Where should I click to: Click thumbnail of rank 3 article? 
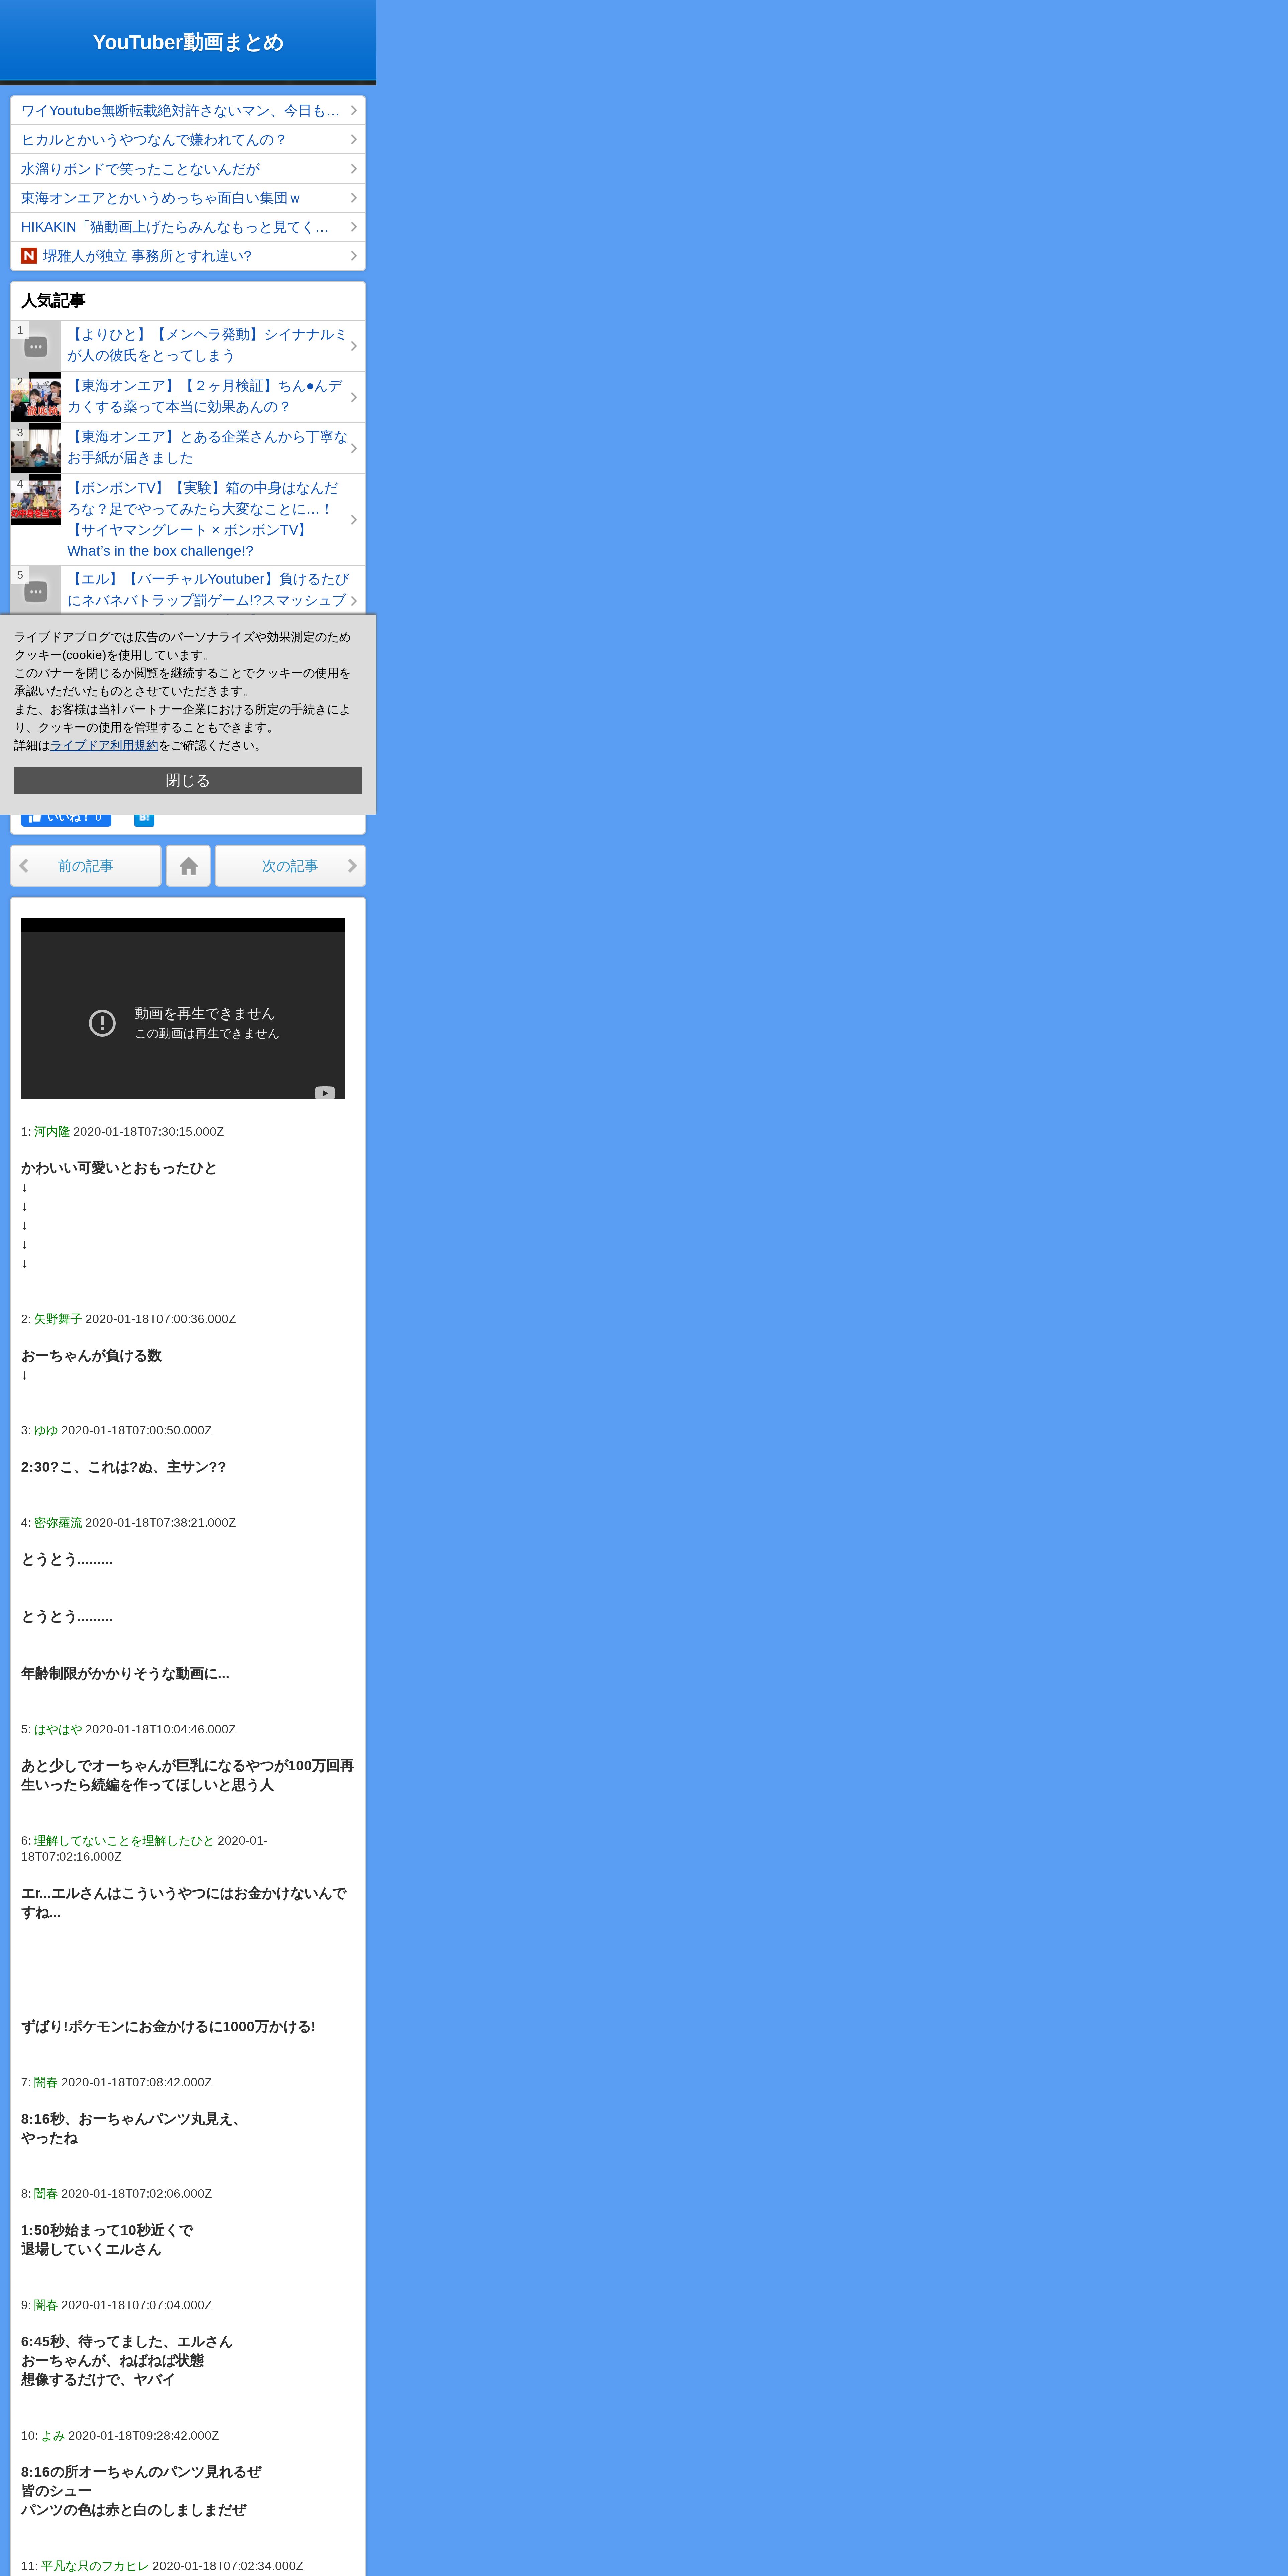(x=36, y=448)
